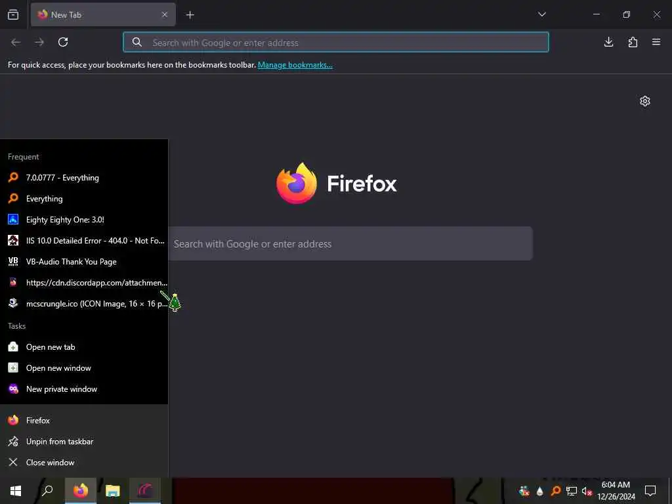Screen dimensions: 672x504
Task: Open VB-Audio Thank You Page entry
Action: (x=84, y=261)
